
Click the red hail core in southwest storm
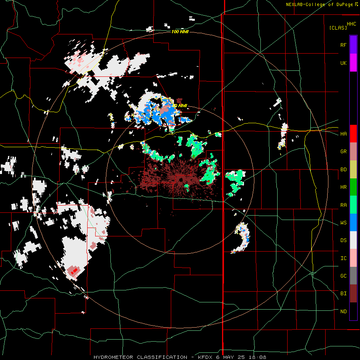point(74,271)
